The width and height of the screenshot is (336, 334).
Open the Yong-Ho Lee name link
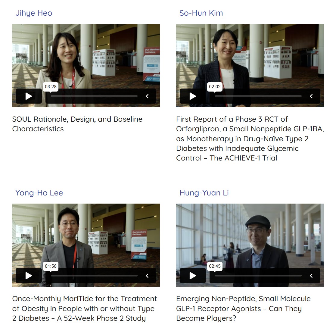pyautogui.click(x=39, y=193)
